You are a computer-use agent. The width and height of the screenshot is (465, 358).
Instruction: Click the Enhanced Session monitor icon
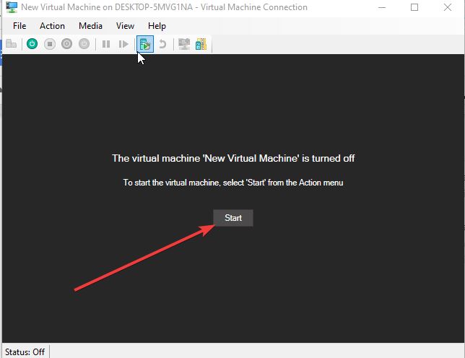coord(184,44)
